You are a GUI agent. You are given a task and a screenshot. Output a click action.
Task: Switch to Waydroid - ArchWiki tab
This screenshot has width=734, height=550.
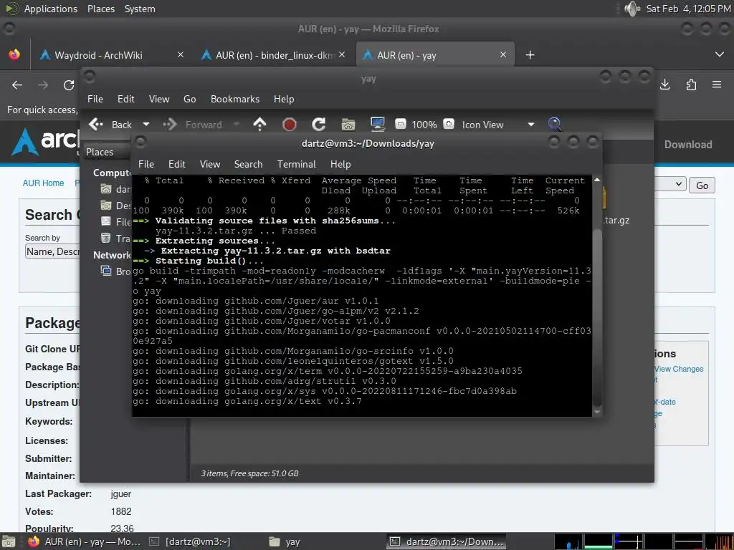click(x=98, y=55)
